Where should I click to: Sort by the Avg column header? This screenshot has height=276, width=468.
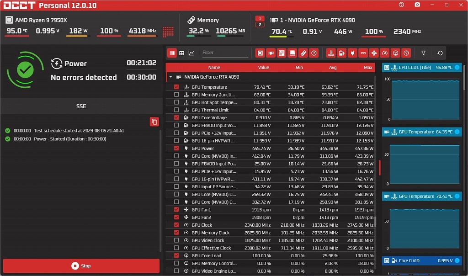point(333,68)
